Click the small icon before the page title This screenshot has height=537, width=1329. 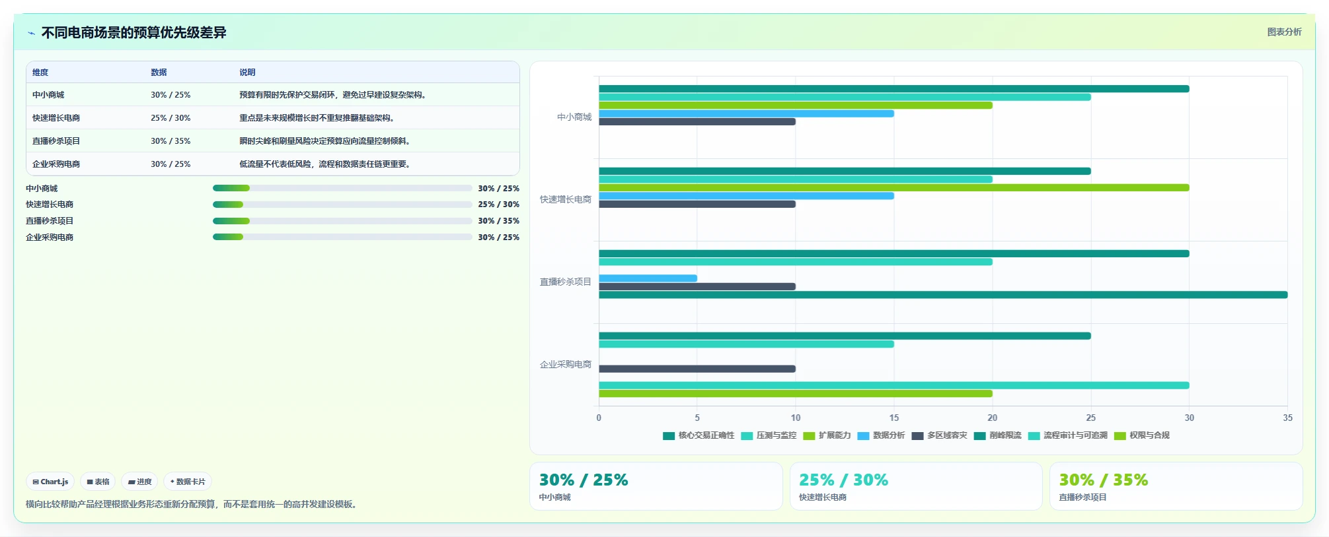pyautogui.click(x=31, y=33)
